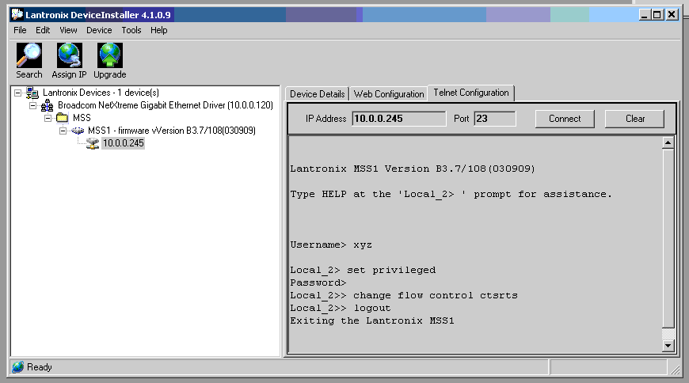Screen dimensions: 689x383
Task: Click the 'set privileged' terminal line
Action: (363, 270)
